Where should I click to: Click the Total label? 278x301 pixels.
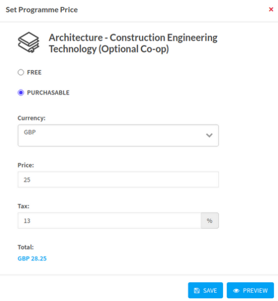click(26, 247)
